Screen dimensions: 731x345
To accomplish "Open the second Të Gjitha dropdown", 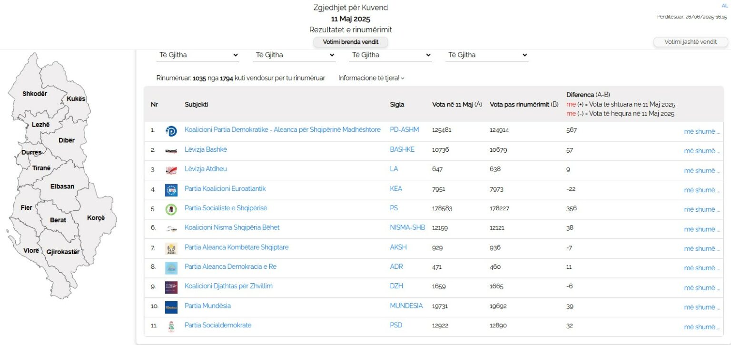I will (294, 55).
